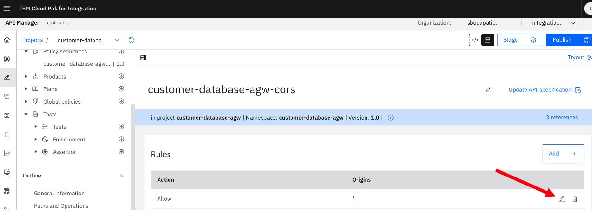This screenshot has height=212, width=592.
Task: Delete the Allow rule with trash icon
Action: (x=574, y=199)
